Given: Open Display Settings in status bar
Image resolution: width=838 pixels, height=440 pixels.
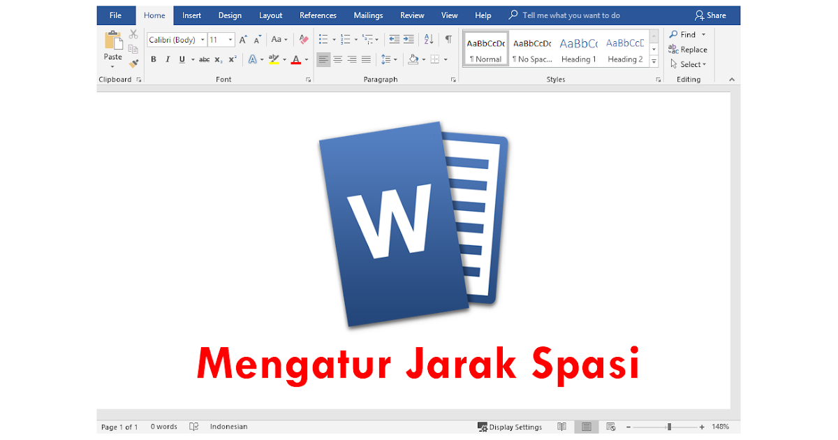Looking at the screenshot, I should (x=510, y=427).
